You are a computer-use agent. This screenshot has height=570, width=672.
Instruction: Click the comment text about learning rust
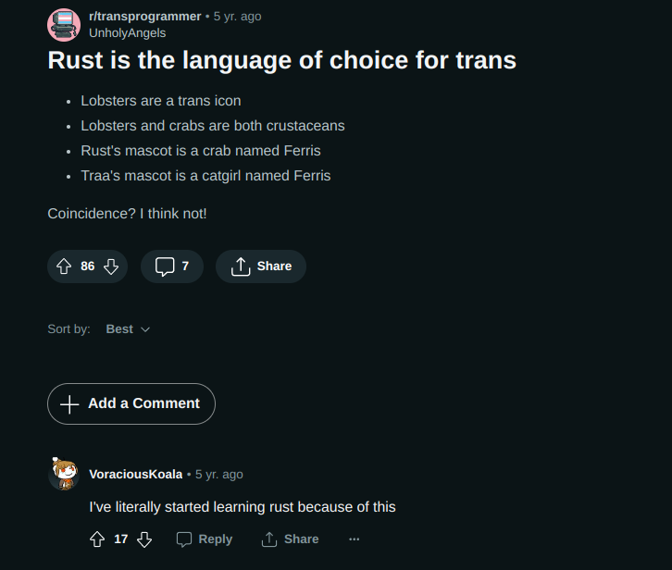[x=243, y=507]
